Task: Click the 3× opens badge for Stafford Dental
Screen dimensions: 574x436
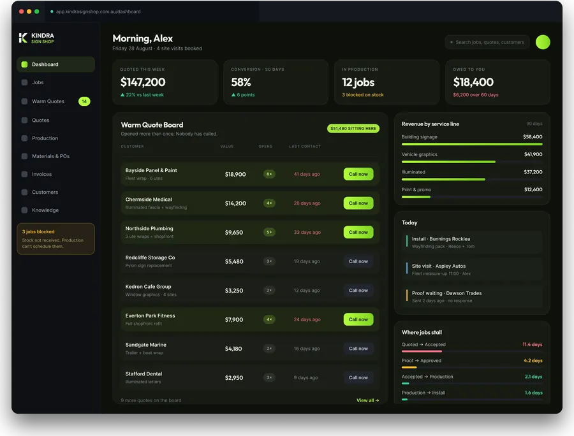Action: click(269, 377)
